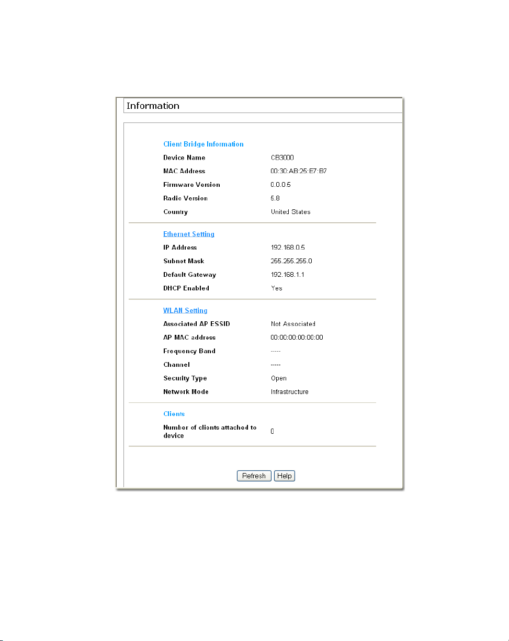Select the Security Type value Open
Viewport: 509px width, 641px height.
tap(279, 378)
